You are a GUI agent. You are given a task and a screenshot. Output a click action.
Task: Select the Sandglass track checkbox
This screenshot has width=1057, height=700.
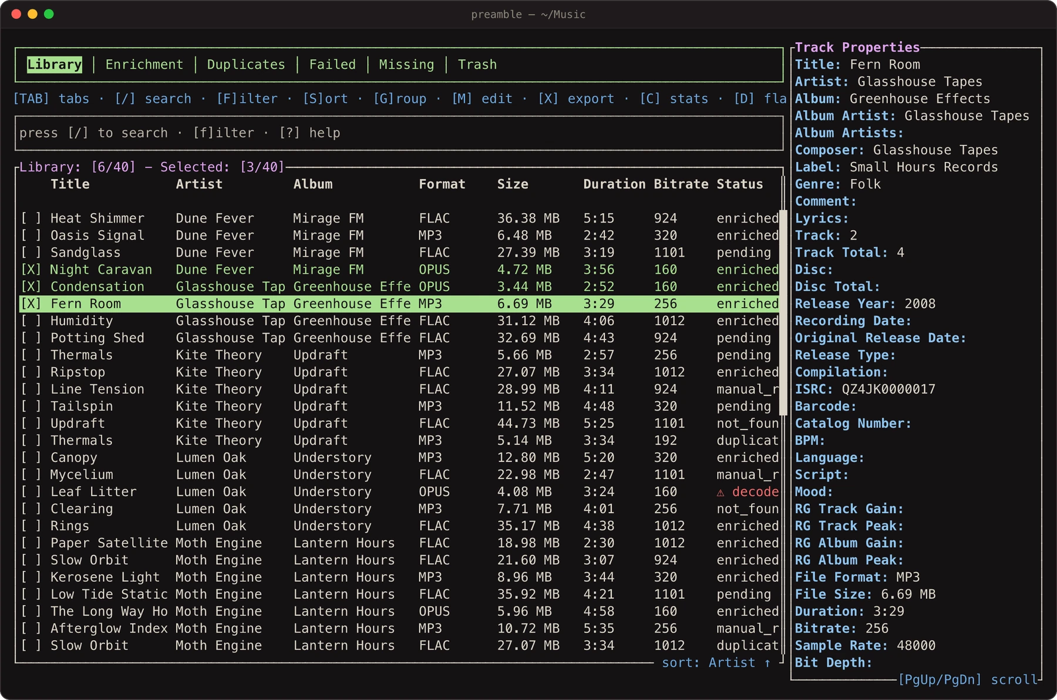pyautogui.click(x=31, y=253)
